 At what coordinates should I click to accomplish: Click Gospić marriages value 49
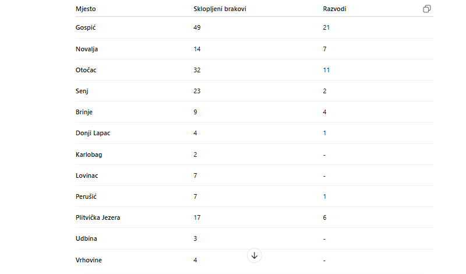[x=197, y=27]
